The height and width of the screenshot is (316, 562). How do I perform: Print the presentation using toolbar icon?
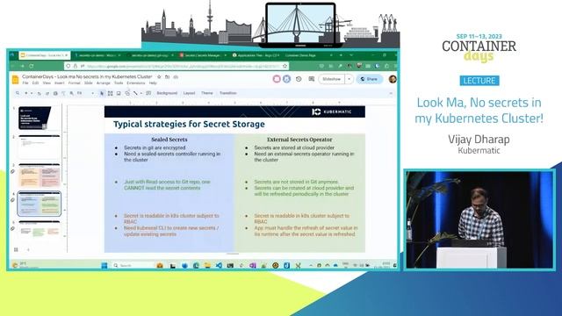coord(55,93)
